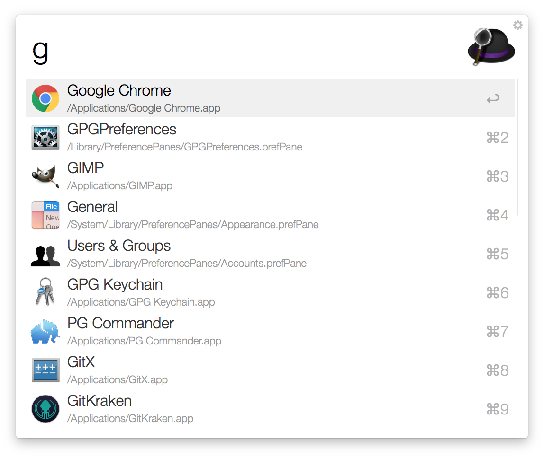
Task: Click the GPGPreferences gear icon
Action: pos(45,137)
